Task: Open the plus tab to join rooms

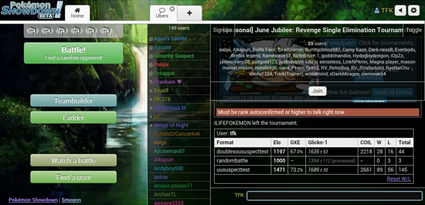Action: coord(189,13)
